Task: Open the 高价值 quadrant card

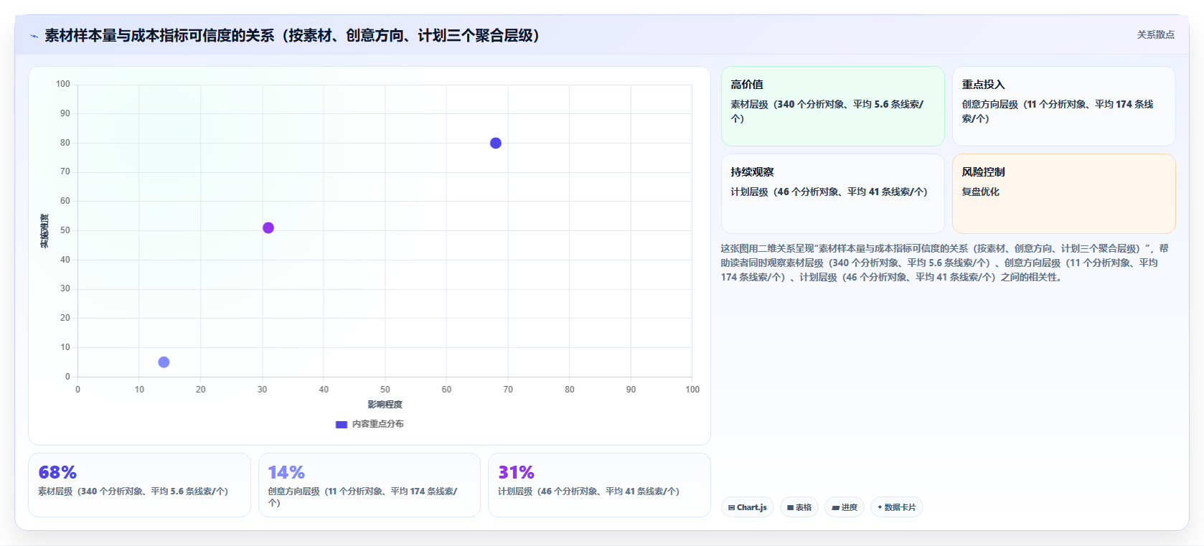Action: click(832, 106)
